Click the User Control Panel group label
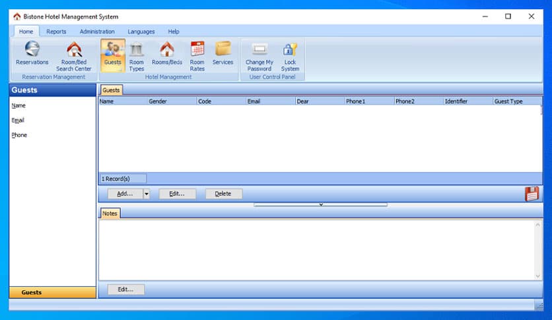 pos(272,77)
